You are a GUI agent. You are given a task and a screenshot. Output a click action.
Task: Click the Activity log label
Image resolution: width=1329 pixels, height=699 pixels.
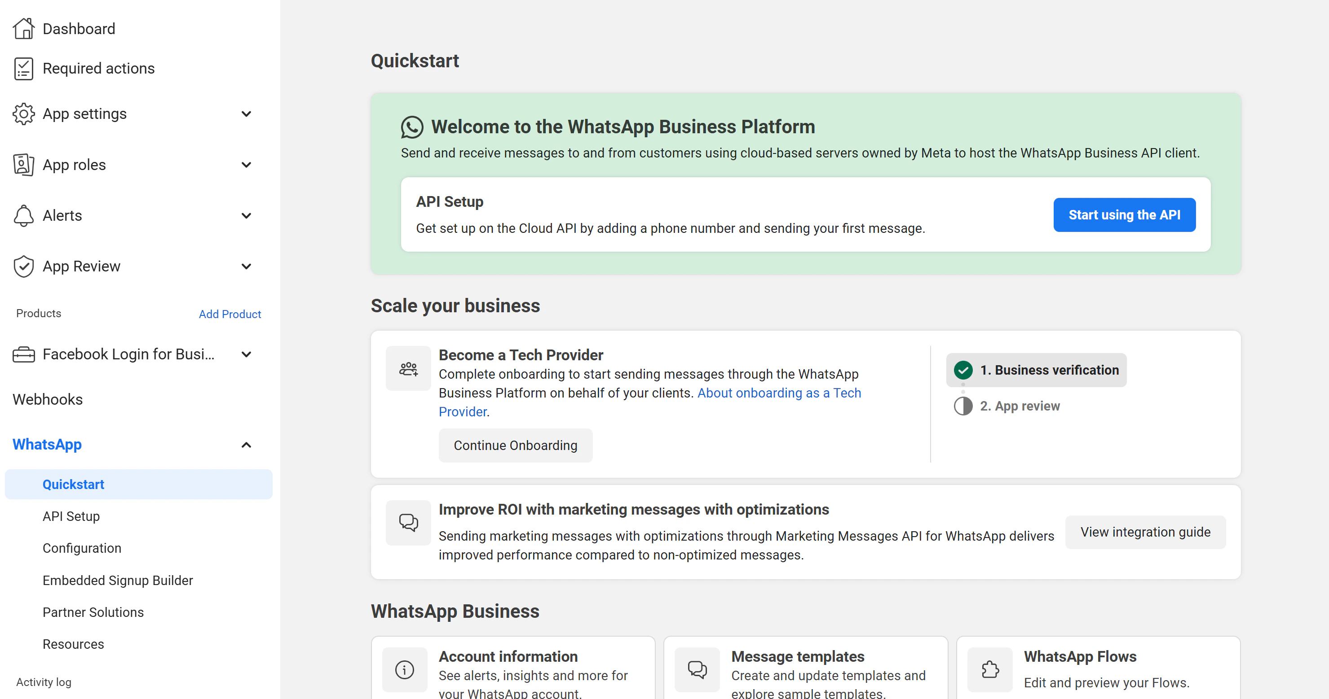44,682
